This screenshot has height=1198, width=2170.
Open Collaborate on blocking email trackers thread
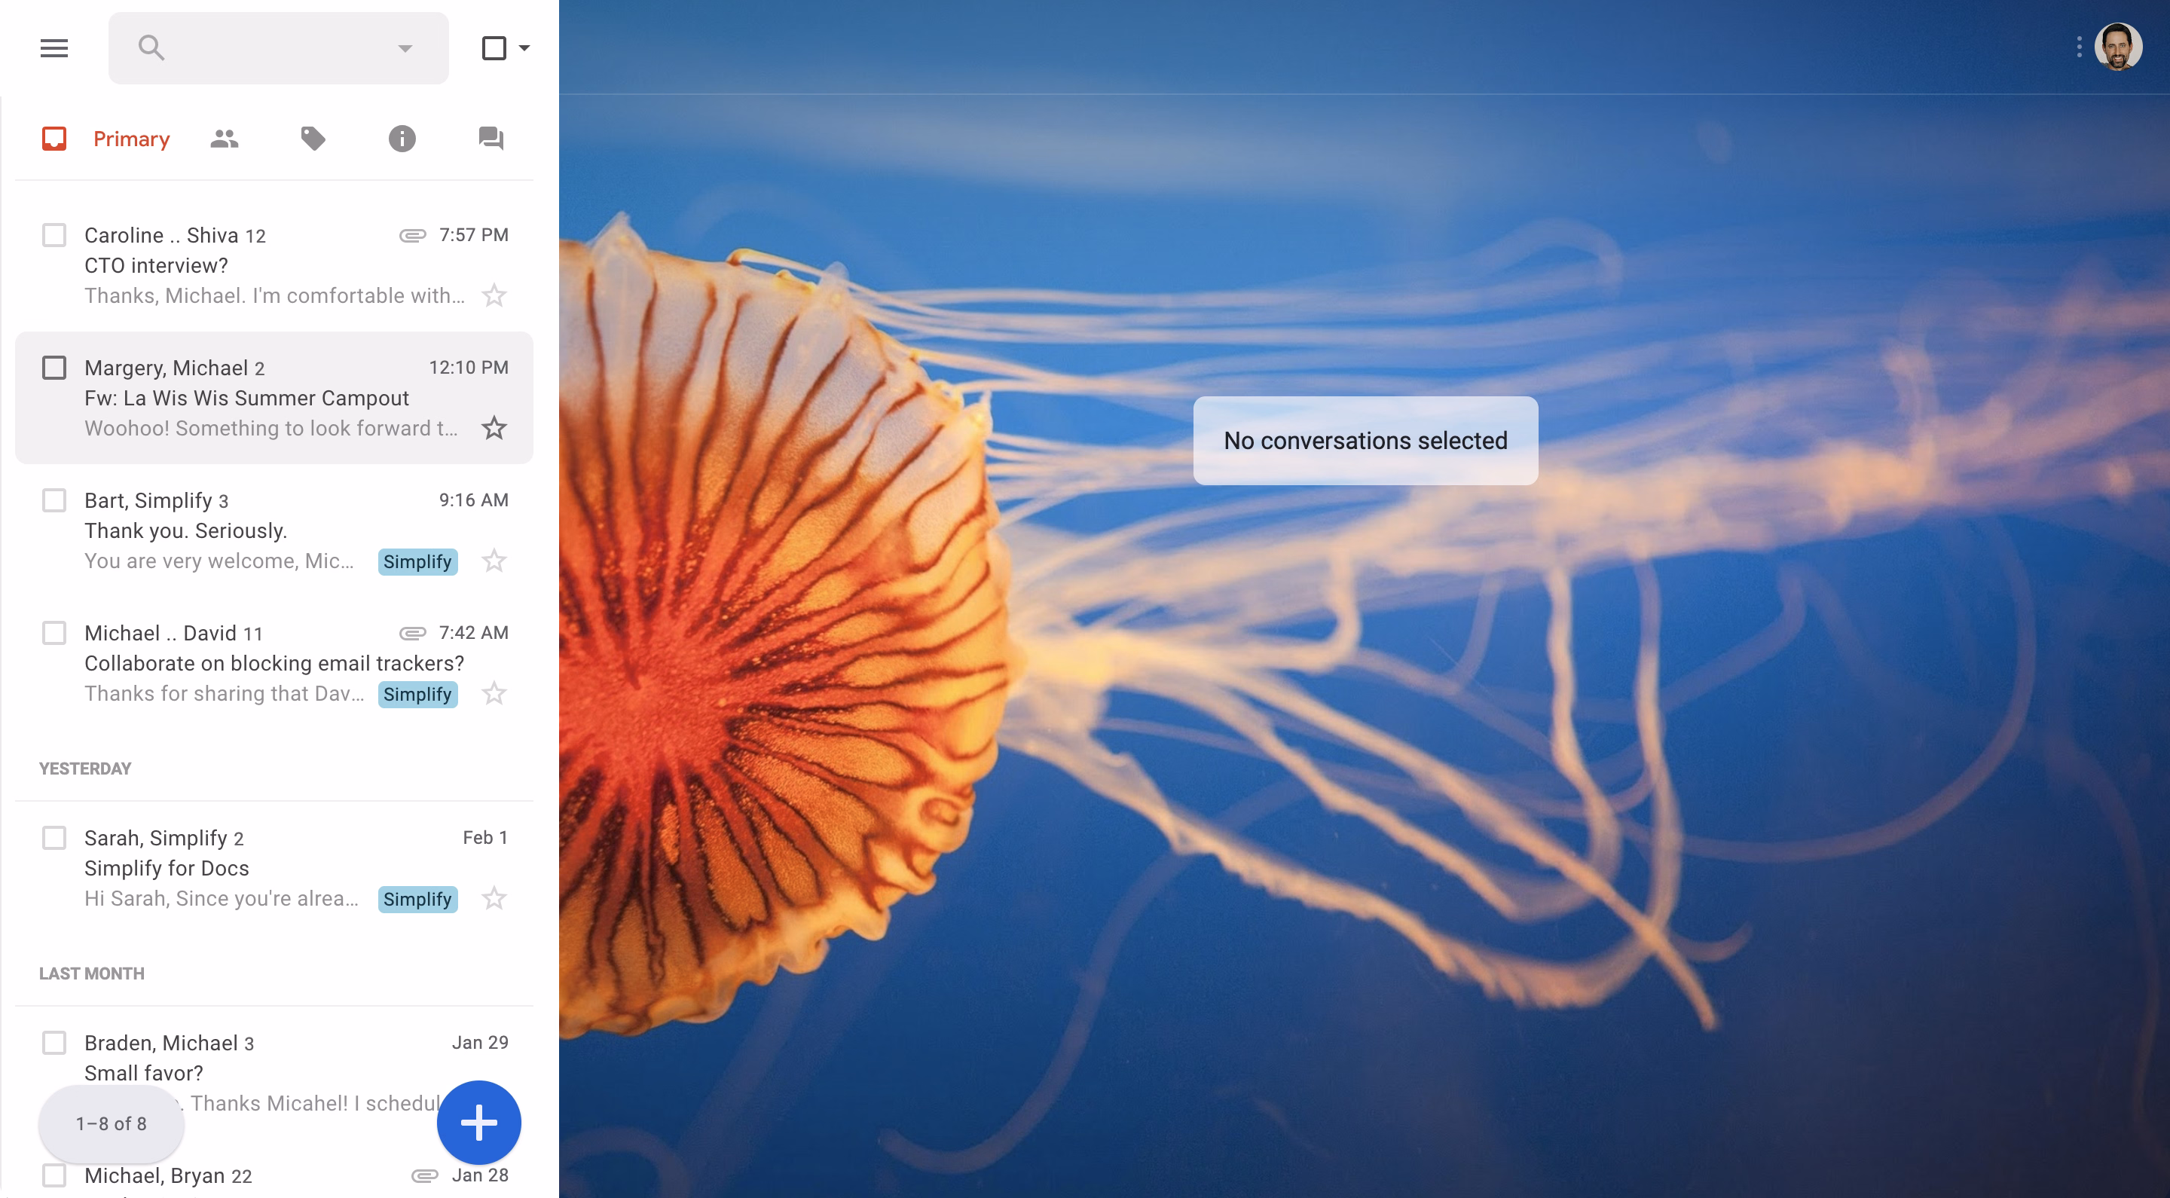click(274, 663)
